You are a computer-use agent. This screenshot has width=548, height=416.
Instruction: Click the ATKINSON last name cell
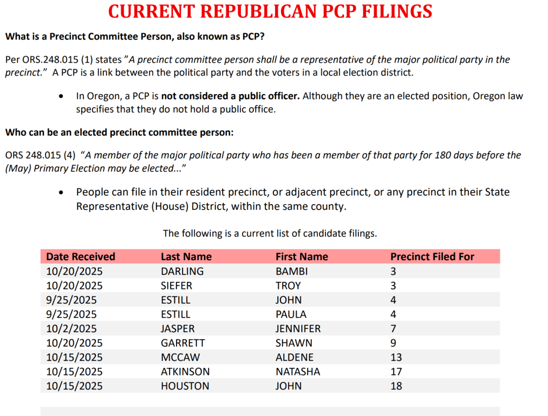point(185,372)
